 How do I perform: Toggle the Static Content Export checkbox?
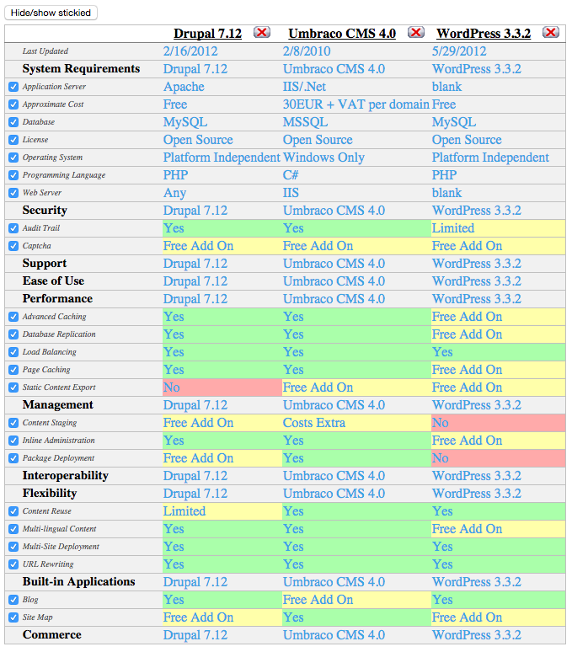(x=13, y=387)
